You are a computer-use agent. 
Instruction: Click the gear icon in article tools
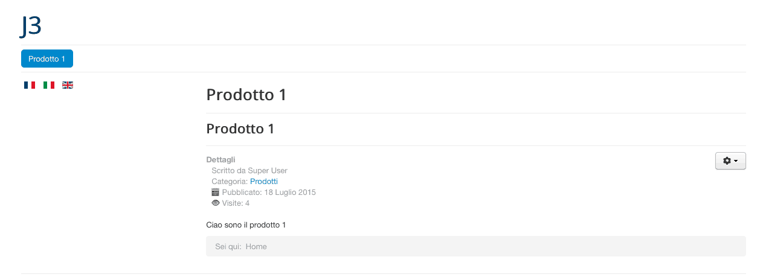coord(727,161)
